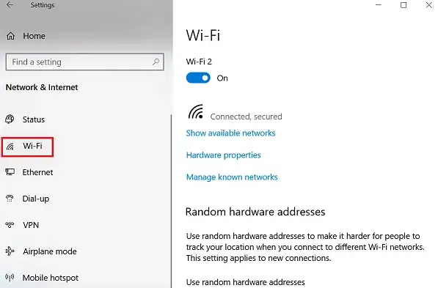438x288 pixels.
Task: Click the Airplane mode plane icon
Action: [10, 251]
